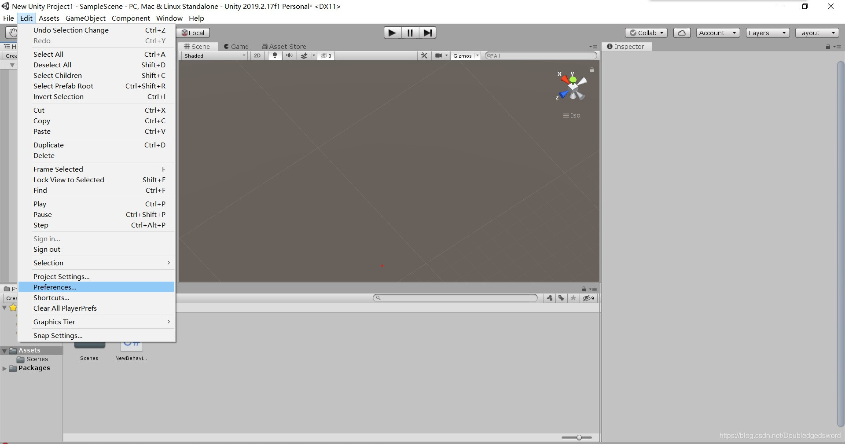Open the component tools wrench icon
This screenshot has height=444, width=845.
click(x=424, y=55)
